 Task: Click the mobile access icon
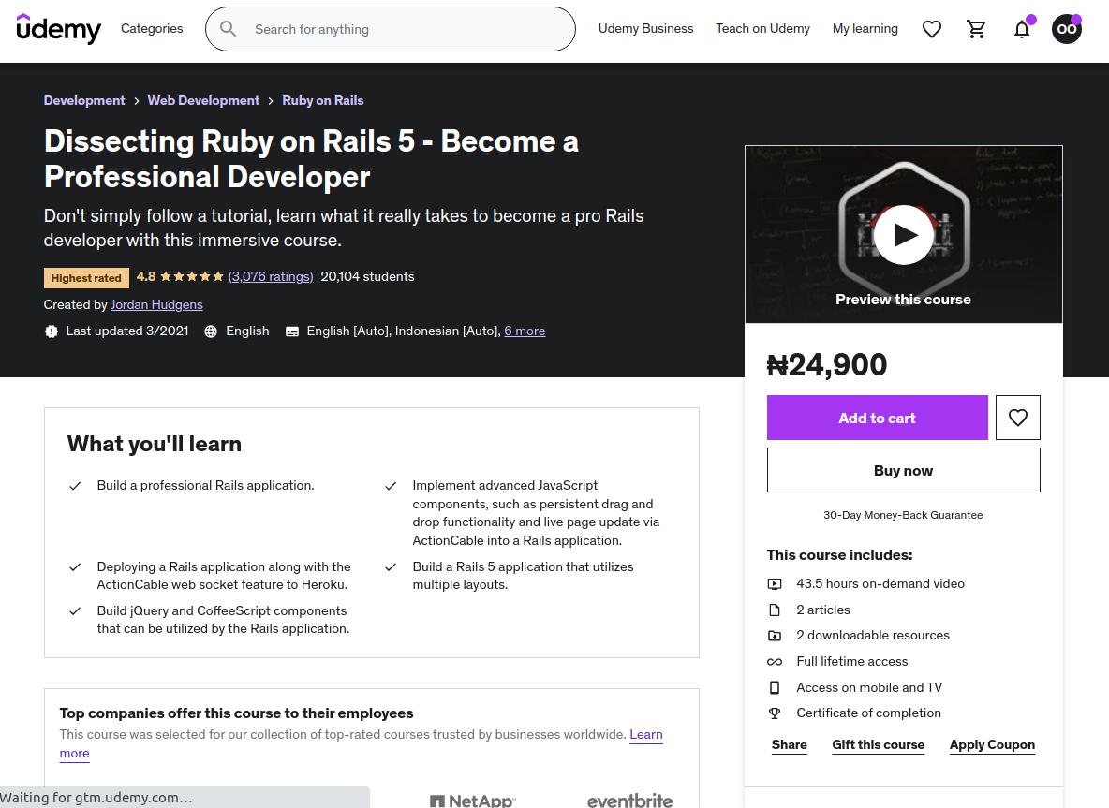click(x=775, y=688)
